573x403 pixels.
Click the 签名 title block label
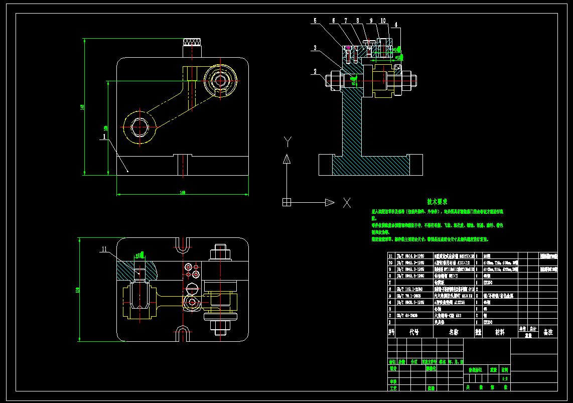[x=443, y=362]
